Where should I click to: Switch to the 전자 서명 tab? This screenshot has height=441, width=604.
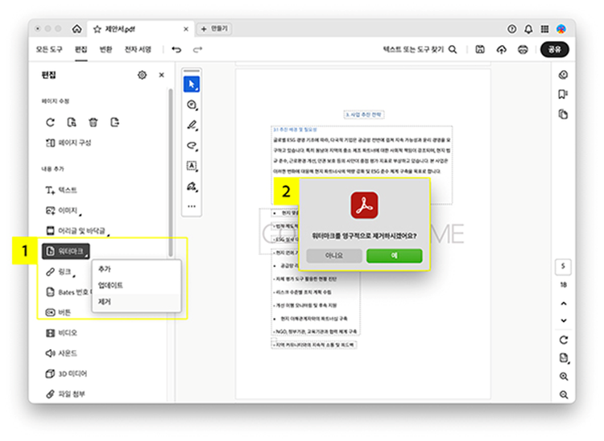tap(138, 50)
